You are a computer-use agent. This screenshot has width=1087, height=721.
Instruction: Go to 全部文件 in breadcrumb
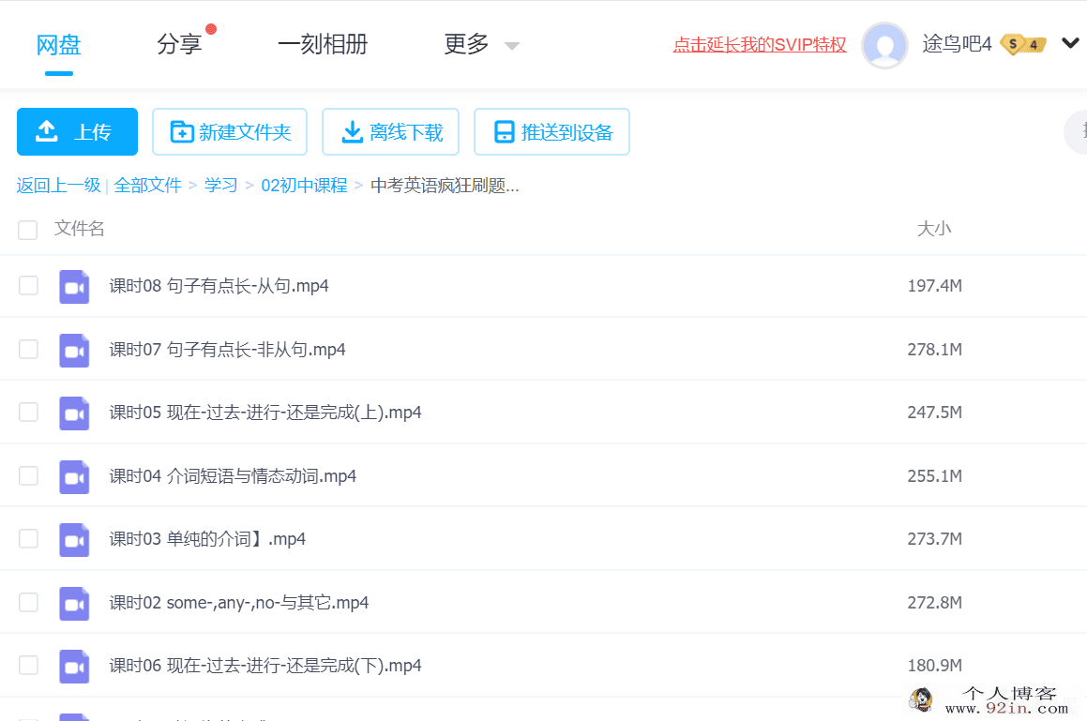147,186
